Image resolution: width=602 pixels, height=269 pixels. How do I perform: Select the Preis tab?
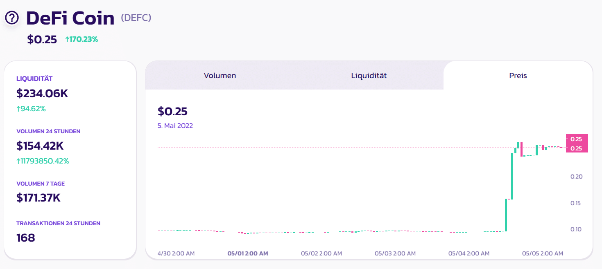tap(518, 76)
